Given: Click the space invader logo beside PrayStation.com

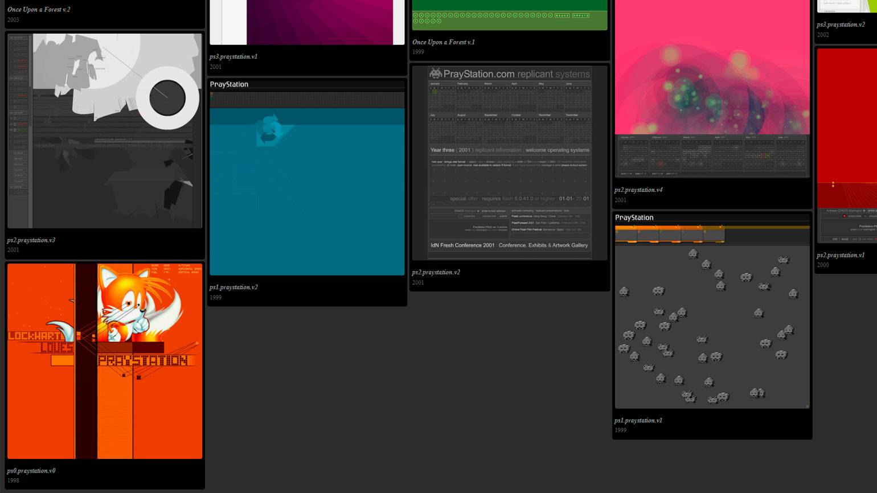Looking at the screenshot, I should [x=436, y=73].
